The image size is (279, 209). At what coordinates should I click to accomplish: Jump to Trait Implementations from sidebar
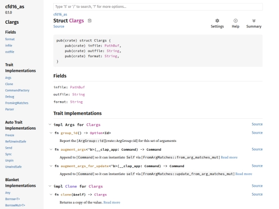tap(21, 68)
